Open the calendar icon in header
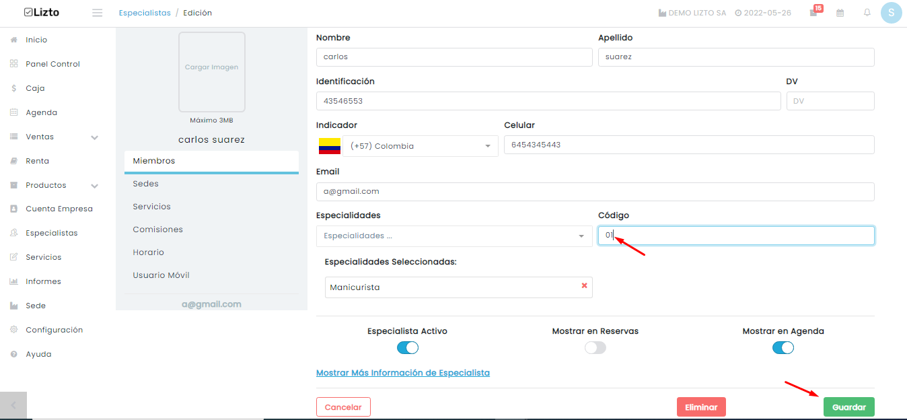This screenshot has width=907, height=420. point(840,13)
